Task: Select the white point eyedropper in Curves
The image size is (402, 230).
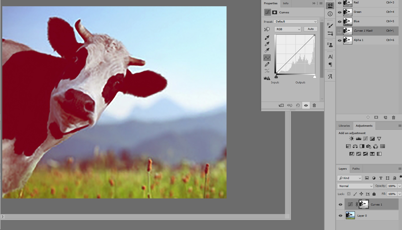Action: [x=267, y=50]
